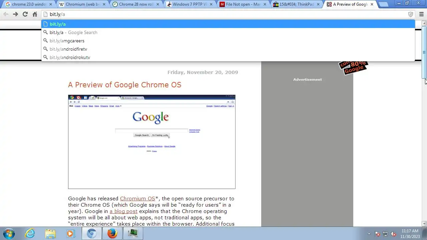The image size is (427, 240).
Task: Click the '80% Google' badge graphic
Action: click(x=353, y=67)
